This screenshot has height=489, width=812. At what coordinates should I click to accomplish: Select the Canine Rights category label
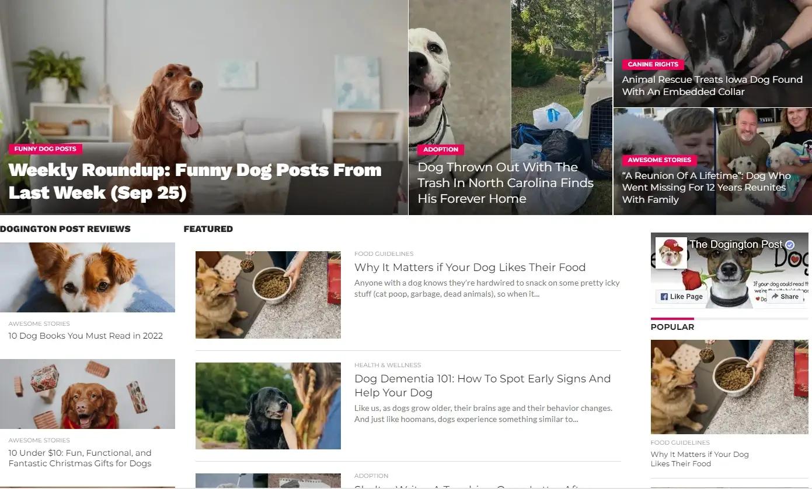(653, 64)
